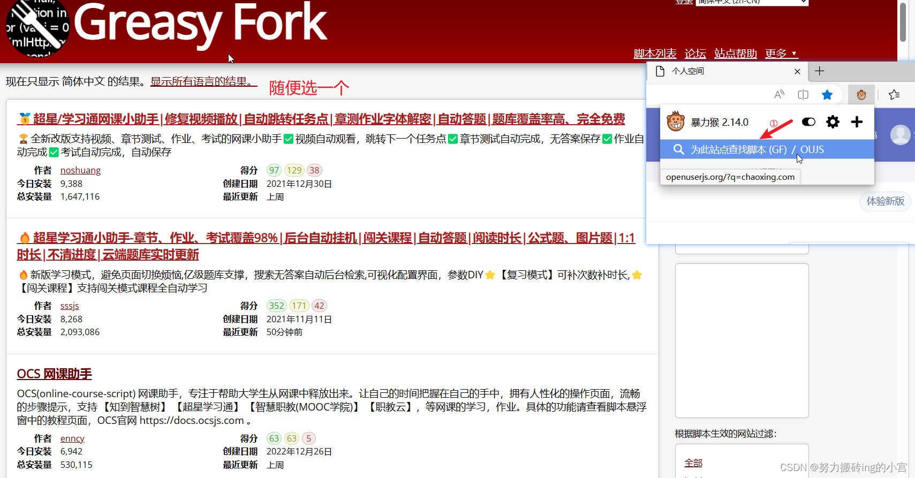Click creation date 2021年12月30日
The image size is (915, 478).
pyautogui.click(x=299, y=184)
